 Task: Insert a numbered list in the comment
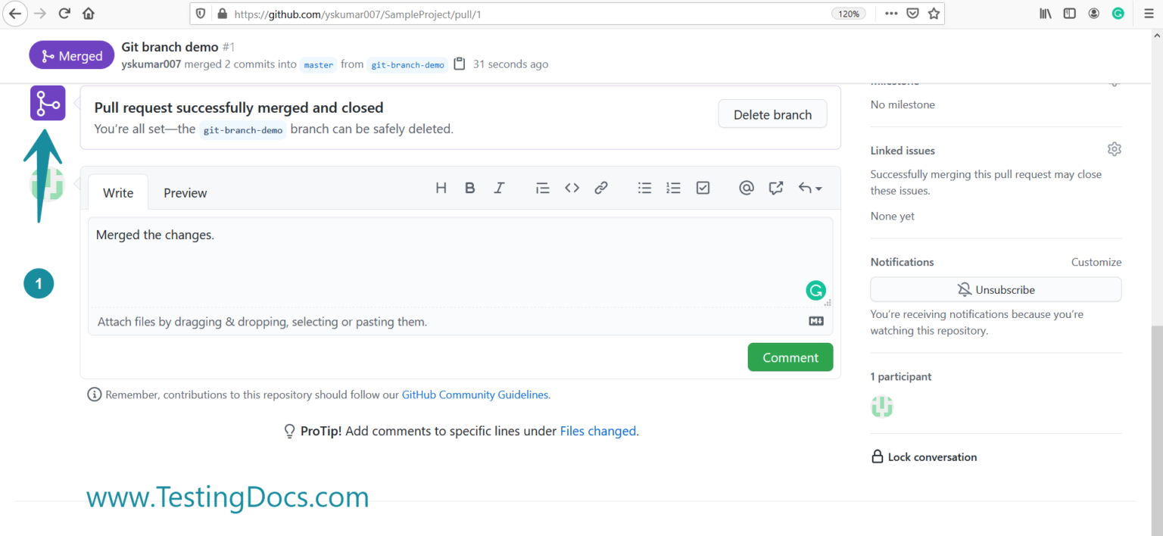coord(673,188)
